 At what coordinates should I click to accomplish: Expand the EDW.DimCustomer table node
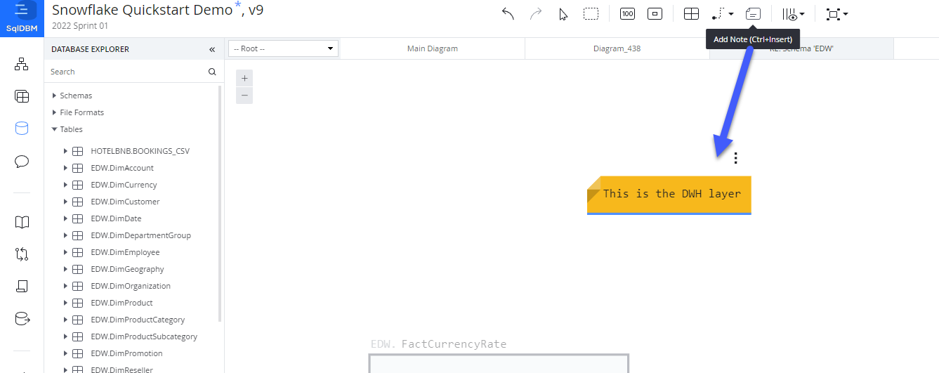65,202
